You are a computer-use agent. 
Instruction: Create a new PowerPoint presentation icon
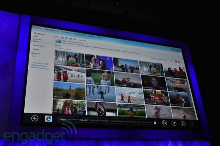(70, 39)
